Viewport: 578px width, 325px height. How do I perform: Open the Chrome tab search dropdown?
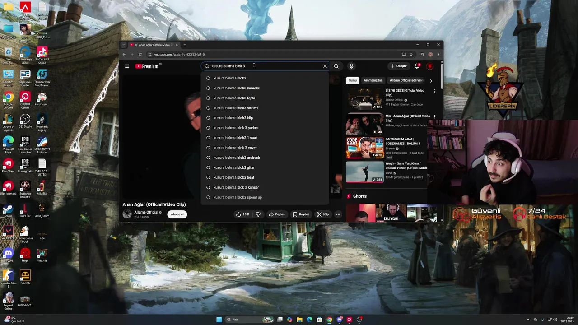tap(123, 45)
